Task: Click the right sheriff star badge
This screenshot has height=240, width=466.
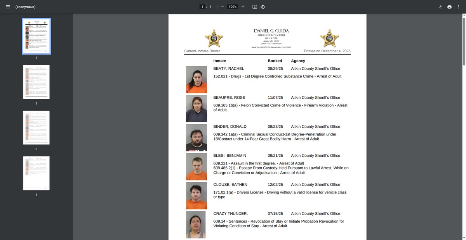Action: pos(329,38)
